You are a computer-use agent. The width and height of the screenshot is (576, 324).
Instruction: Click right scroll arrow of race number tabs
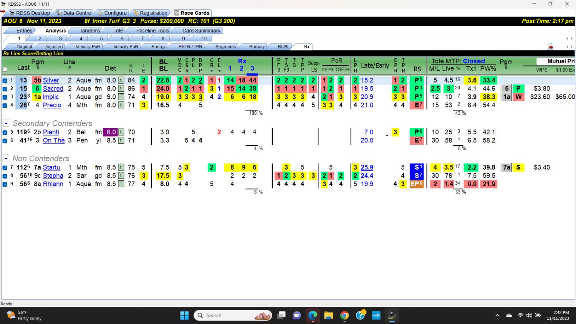[571, 39]
